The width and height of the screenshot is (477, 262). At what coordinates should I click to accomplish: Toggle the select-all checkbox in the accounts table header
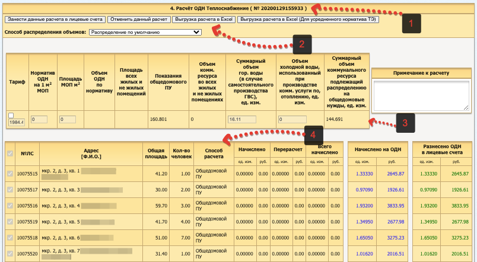click(9, 154)
